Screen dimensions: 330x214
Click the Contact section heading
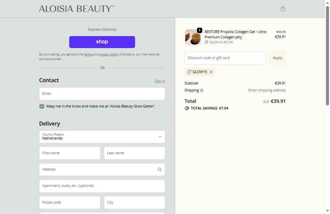49,80
